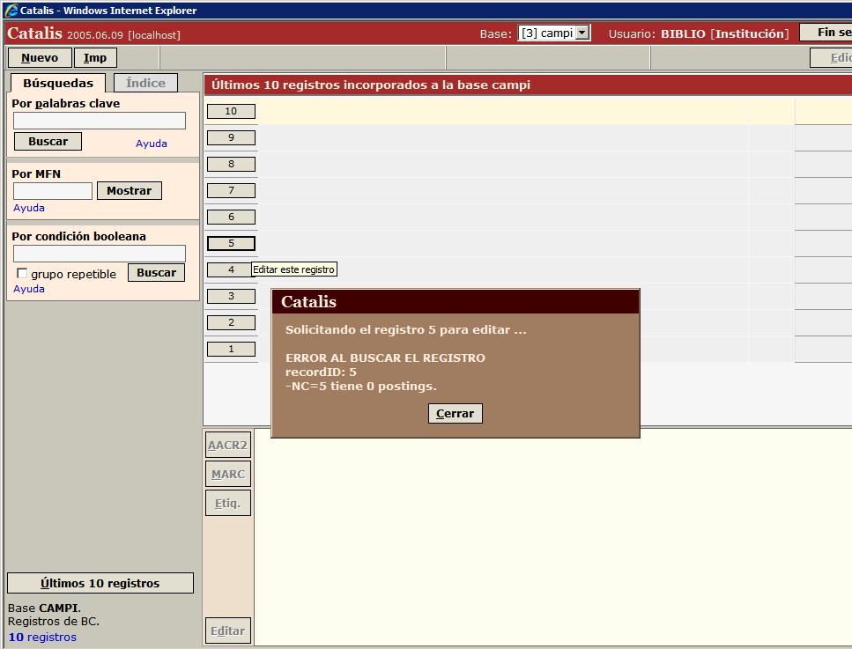This screenshot has height=649, width=852.
Task: Select record number 6 button
Action: 231,218
